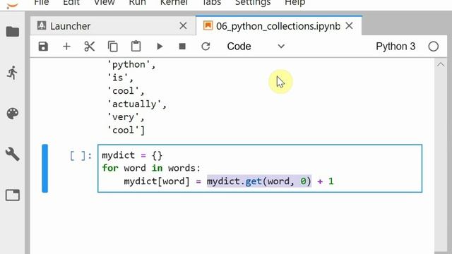
Task: Open the View menu
Action: click(105, 3)
